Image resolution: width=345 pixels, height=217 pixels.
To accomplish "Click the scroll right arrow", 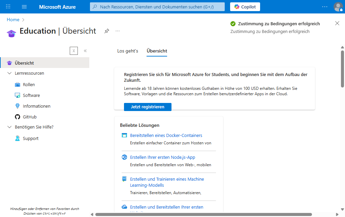I will 337,214.
